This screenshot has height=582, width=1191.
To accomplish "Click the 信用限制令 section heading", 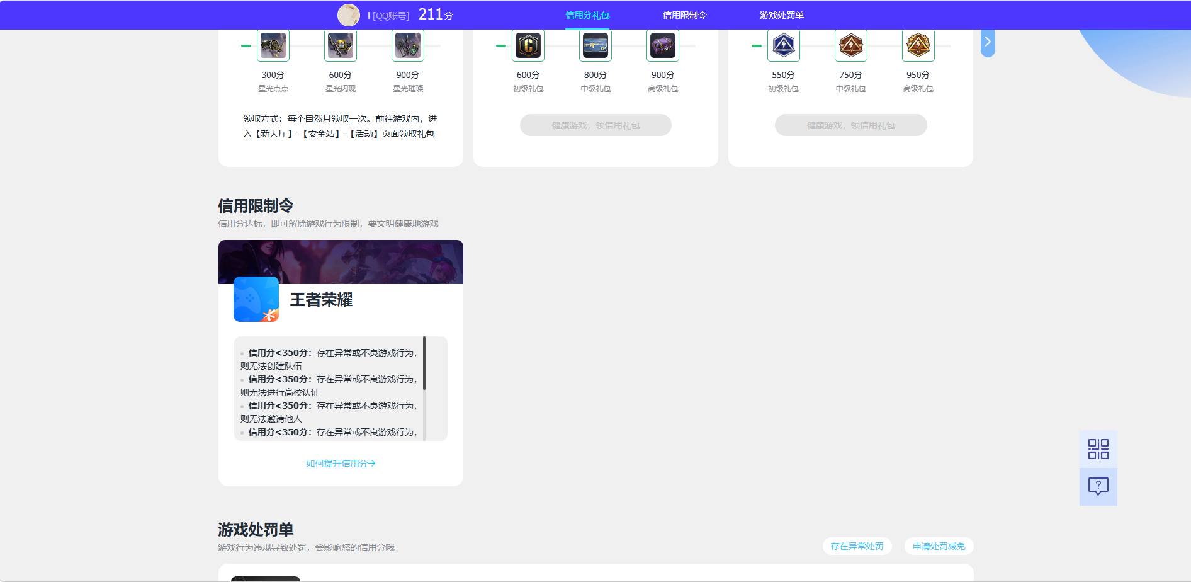I will coord(256,206).
